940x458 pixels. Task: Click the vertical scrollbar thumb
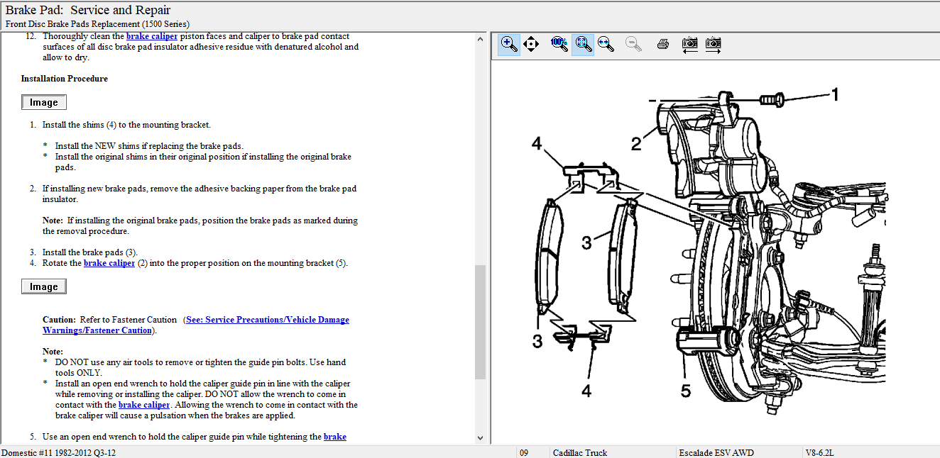click(x=480, y=323)
